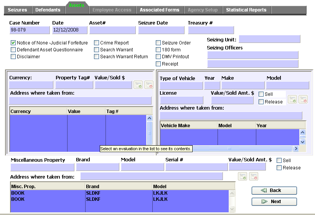315x215 pixels.
Task: Check Sell box in vehicle section
Action: coord(261,94)
